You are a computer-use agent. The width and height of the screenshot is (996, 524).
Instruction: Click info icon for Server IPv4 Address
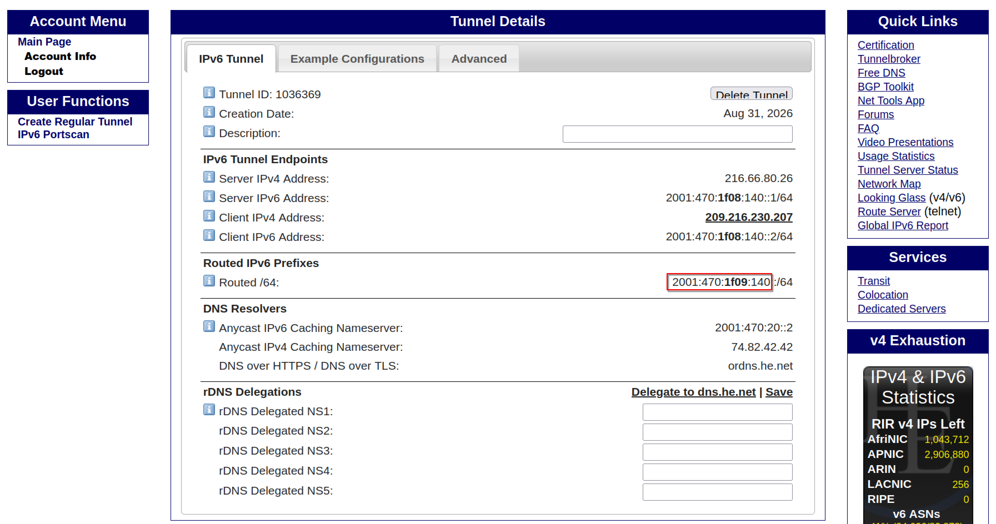[x=209, y=177]
